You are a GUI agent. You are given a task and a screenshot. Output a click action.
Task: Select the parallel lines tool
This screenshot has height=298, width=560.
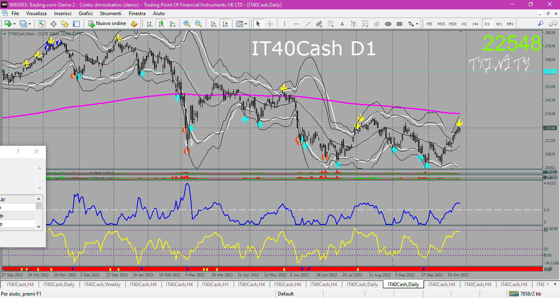tap(376, 24)
